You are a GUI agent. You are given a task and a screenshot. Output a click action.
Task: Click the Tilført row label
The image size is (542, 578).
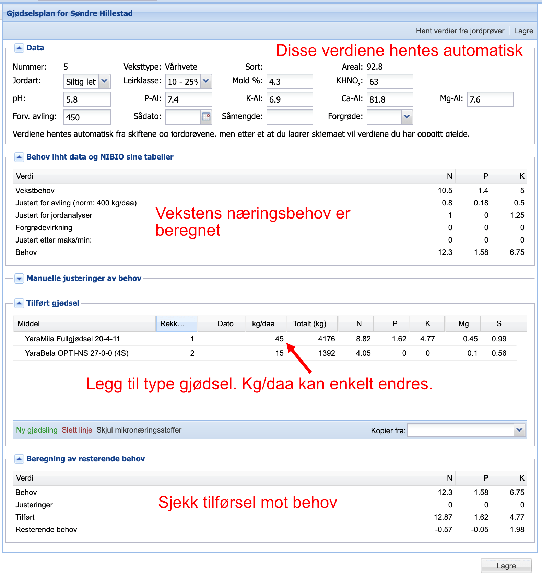(25, 517)
